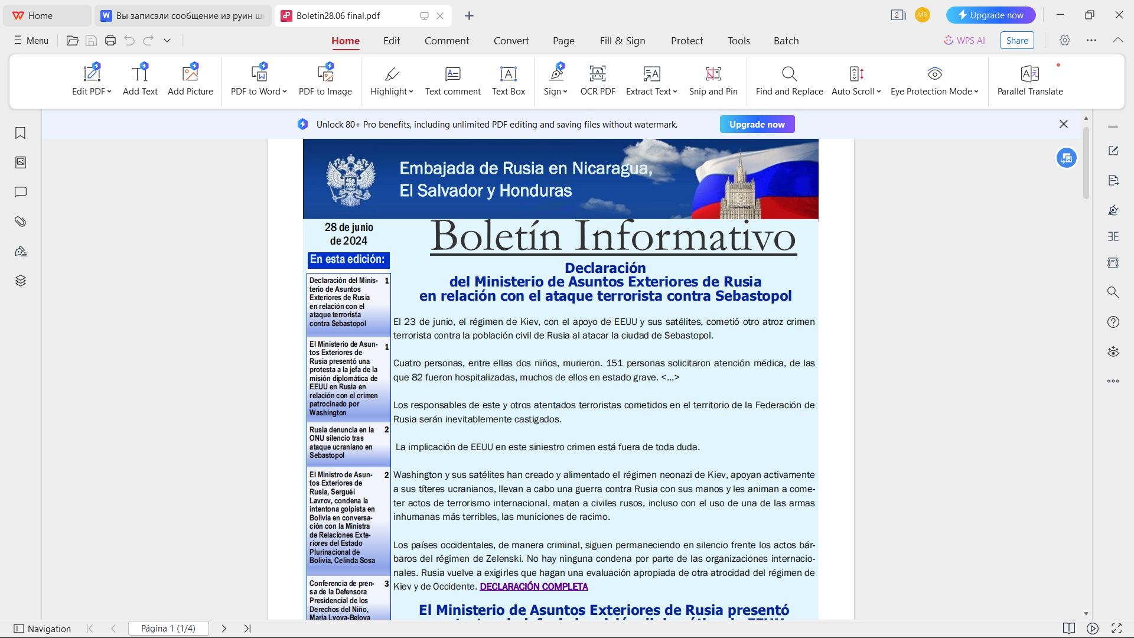The height and width of the screenshot is (638, 1134).
Task: Open the thumbnails panel in left sidebar
Action: pos(21,162)
